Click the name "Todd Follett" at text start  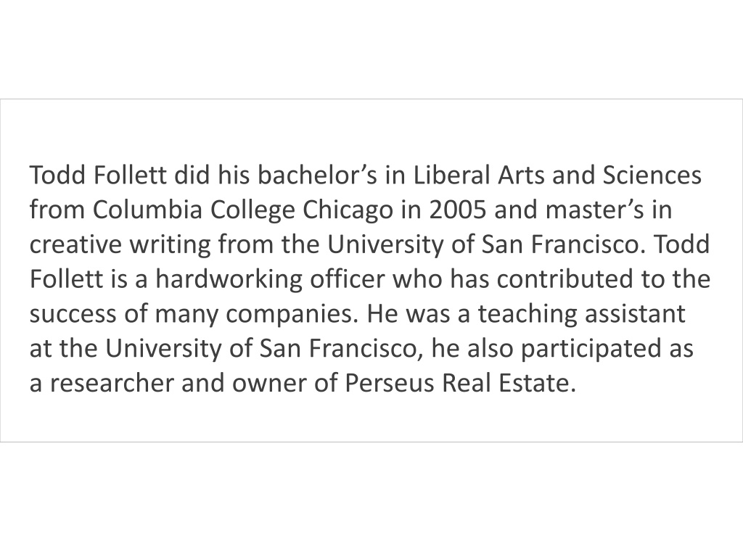pyautogui.click(x=98, y=175)
